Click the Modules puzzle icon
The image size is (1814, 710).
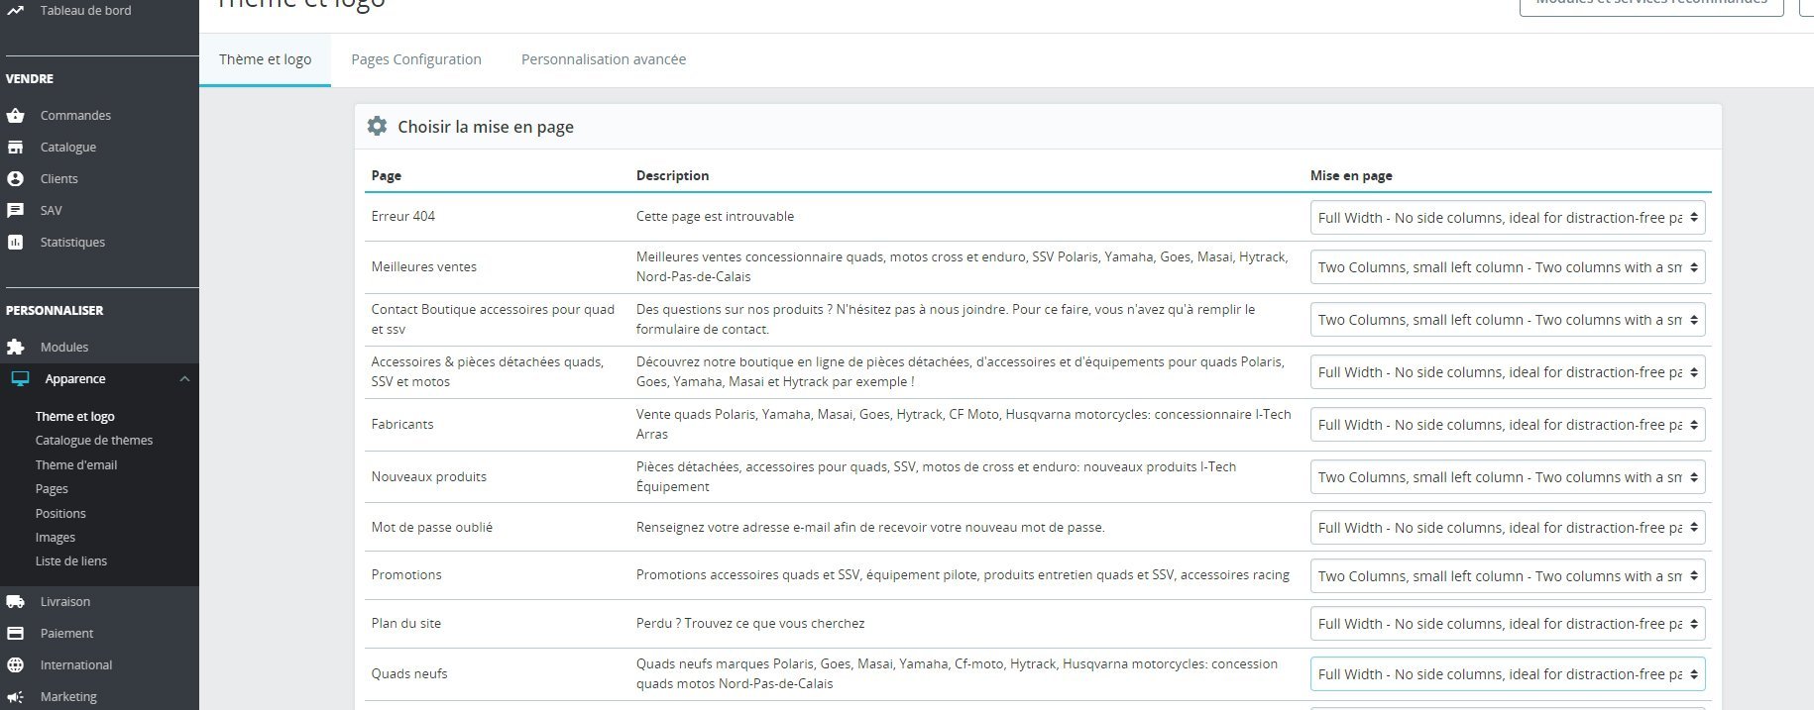click(x=15, y=348)
